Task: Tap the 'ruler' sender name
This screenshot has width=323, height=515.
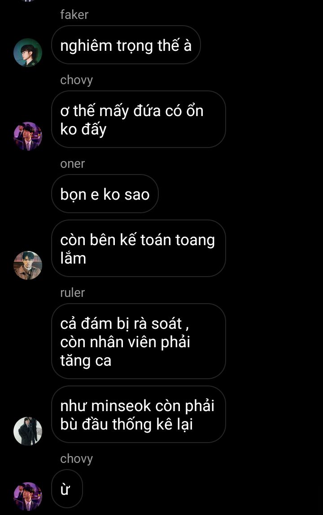Action: click(x=72, y=293)
